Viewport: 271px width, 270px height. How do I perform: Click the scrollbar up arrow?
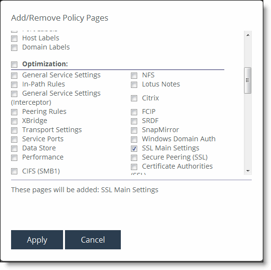[248, 35]
